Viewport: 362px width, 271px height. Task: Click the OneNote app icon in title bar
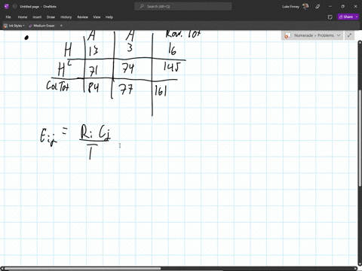(x=7, y=7)
